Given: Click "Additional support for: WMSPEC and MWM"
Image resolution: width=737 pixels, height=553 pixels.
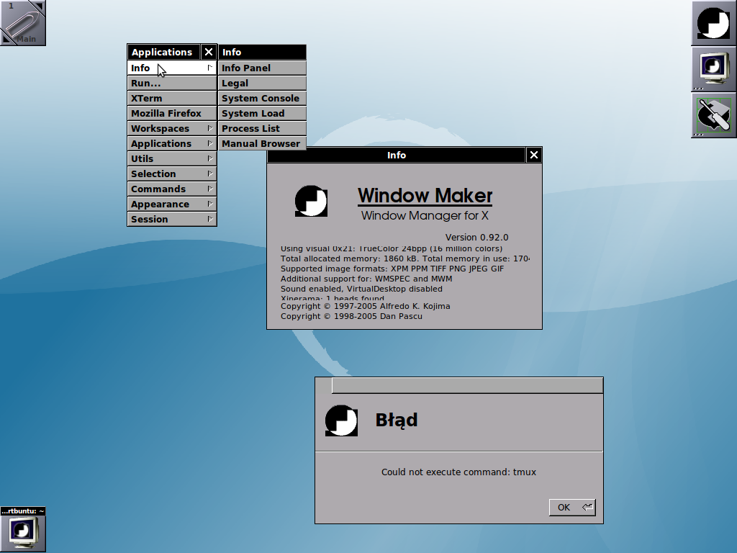Looking at the screenshot, I should (x=366, y=279).
